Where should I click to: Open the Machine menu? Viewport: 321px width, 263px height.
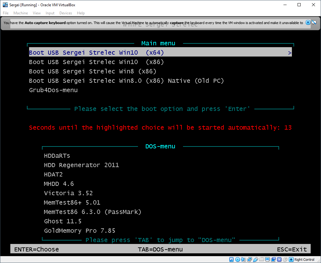click(21, 13)
